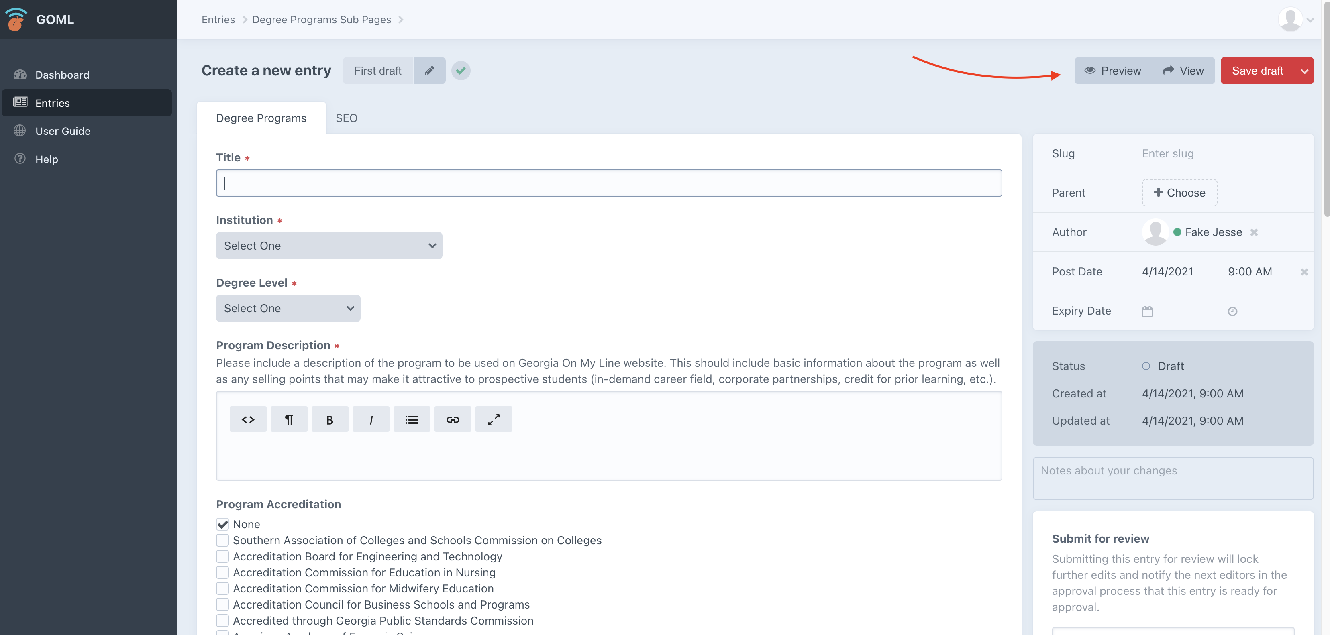Open paragraph format icon in editor
The image size is (1330, 635).
coord(289,420)
